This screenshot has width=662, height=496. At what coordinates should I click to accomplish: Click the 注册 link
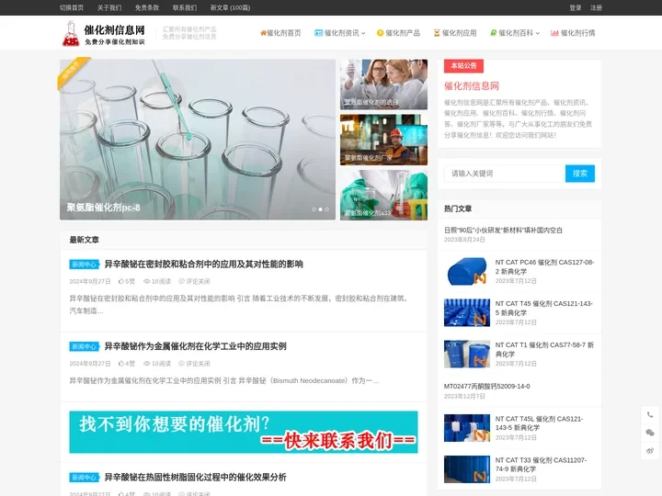tap(596, 7)
